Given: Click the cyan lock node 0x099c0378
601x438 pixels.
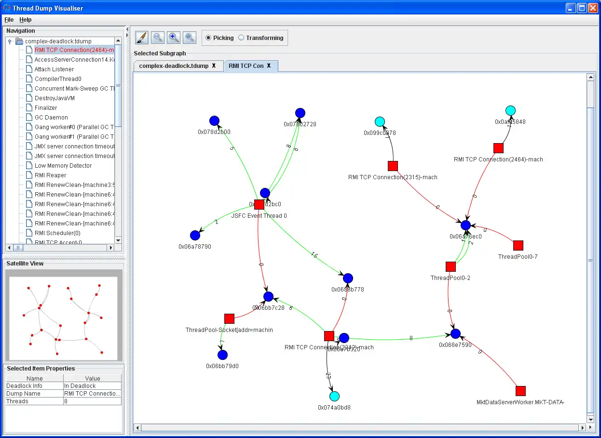Looking at the screenshot, I should click(380, 121).
